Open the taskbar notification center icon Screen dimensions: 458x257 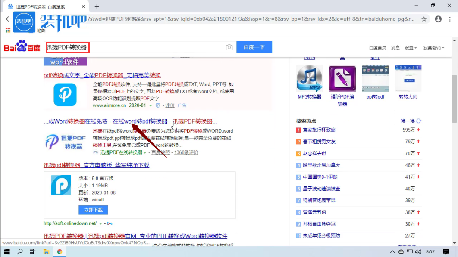(x=446, y=251)
